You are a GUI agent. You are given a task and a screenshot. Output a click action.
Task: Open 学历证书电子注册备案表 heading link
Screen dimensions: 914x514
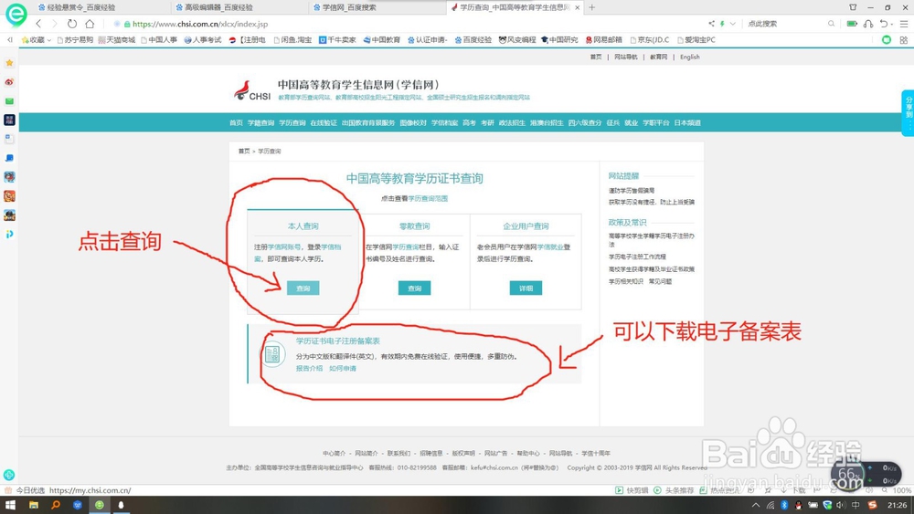pyautogui.click(x=337, y=341)
